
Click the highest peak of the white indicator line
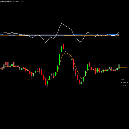pyautogui.click(x=62, y=23)
